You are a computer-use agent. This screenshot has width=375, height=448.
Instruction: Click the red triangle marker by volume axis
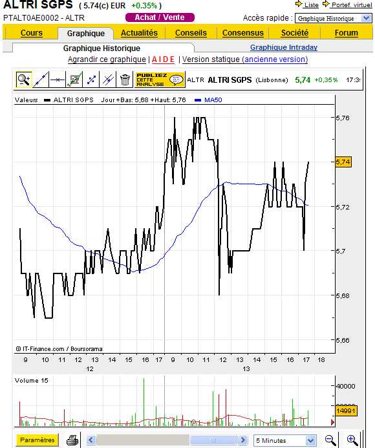[332, 422]
